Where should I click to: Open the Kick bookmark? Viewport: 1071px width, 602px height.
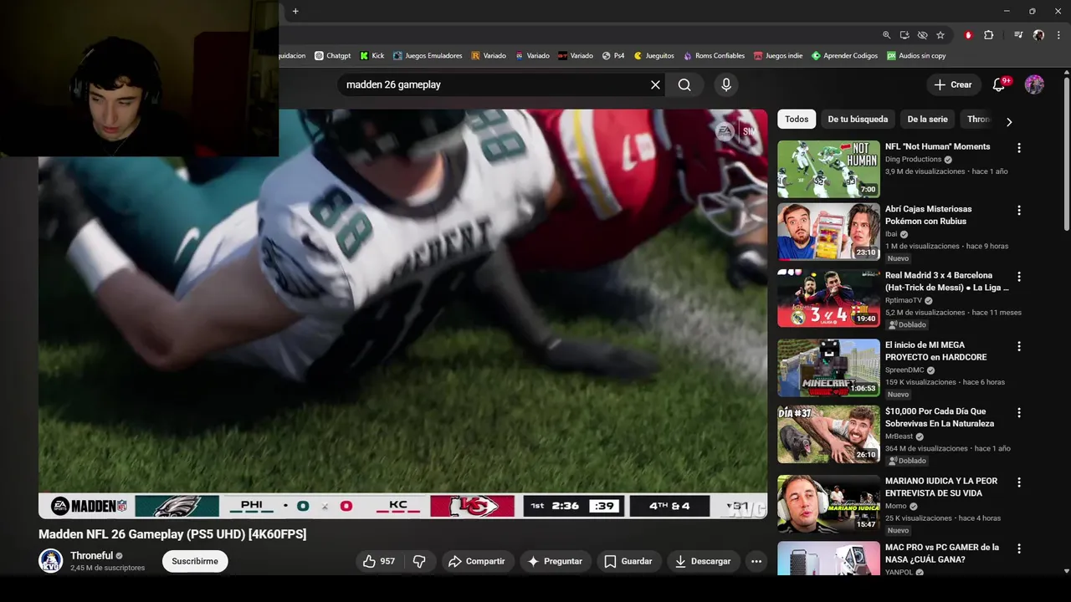pyautogui.click(x=372, y=56)
